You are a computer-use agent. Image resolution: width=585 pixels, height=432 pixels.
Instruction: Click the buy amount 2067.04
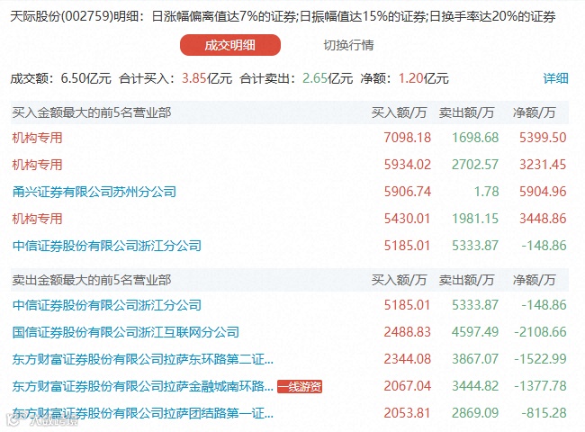coord(408,386)
